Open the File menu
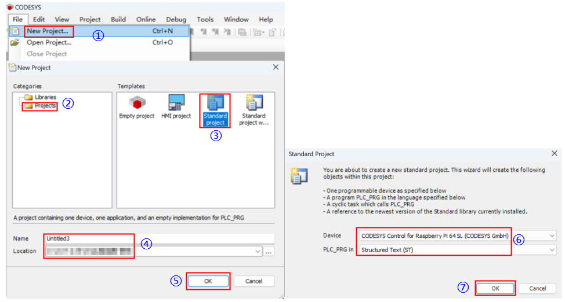Viewport: 565px width, 302px height. click(17, 19)
